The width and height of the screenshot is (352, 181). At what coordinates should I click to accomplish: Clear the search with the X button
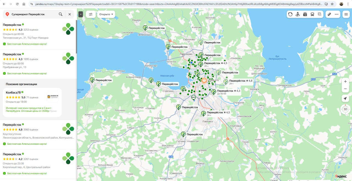pos(70,14)
